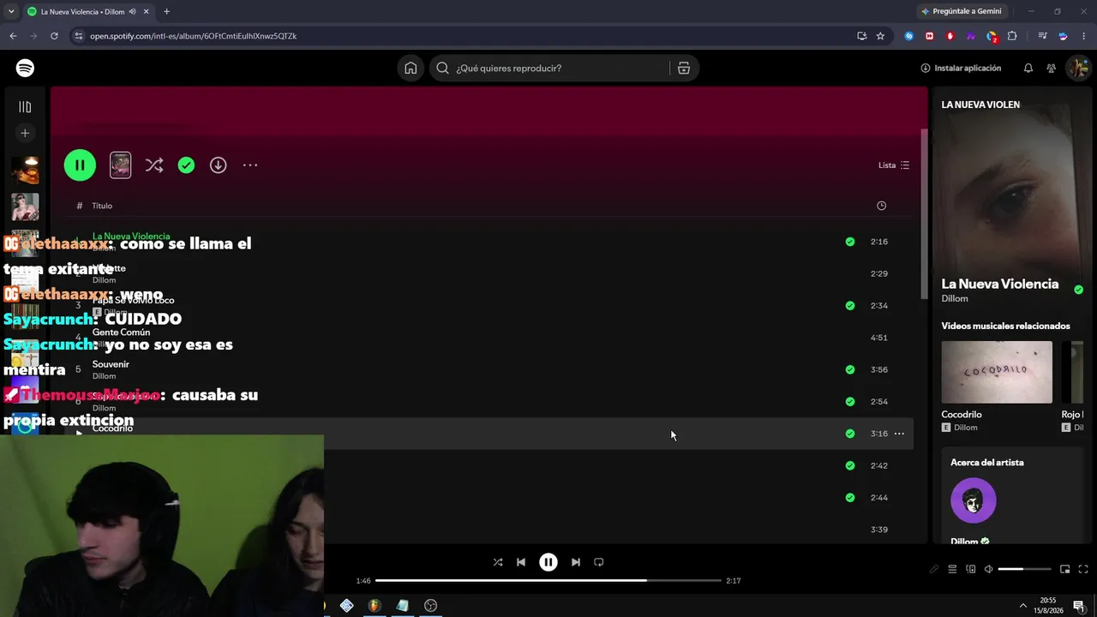This screenshot has width=1097, height=617.
Task: Click Instalar aplicación button
Action: pos(961,68)
